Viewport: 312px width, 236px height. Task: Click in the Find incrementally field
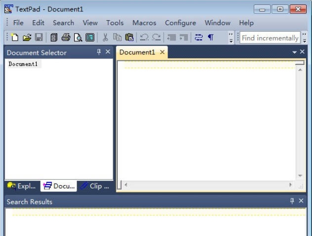(270, 38)
